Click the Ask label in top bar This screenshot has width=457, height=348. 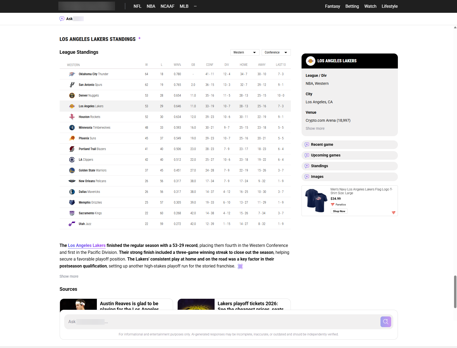(69, 19)
